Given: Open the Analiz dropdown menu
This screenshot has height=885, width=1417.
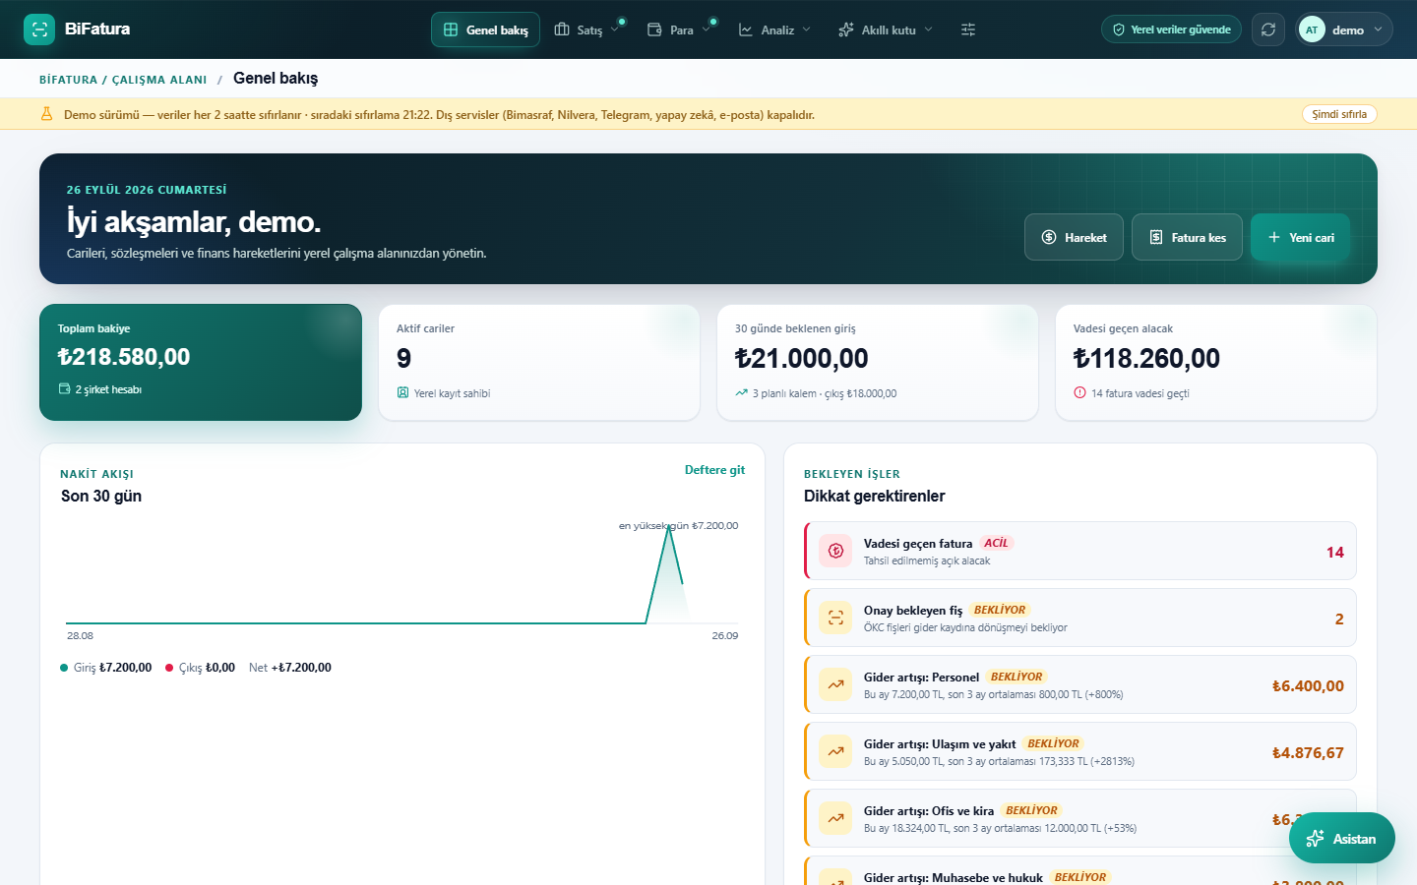Looking at the screenshot, I should (x=775, y=29).
